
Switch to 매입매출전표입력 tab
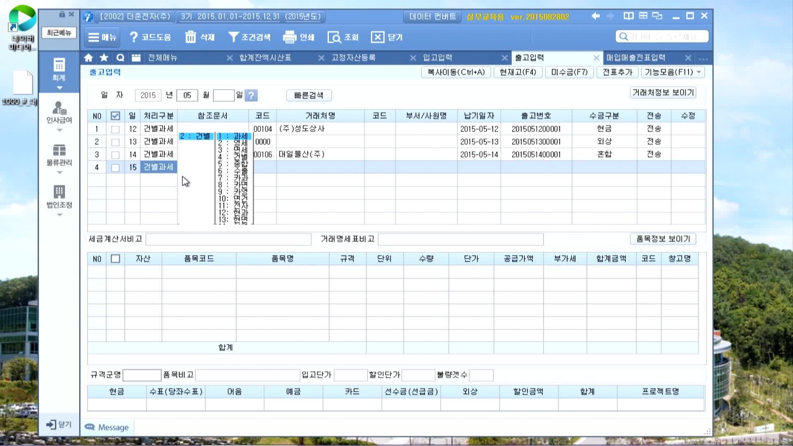[x=636, y=58]
